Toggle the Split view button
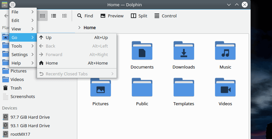The height and width of the screenshot is (139, 272). pos(139,16)
